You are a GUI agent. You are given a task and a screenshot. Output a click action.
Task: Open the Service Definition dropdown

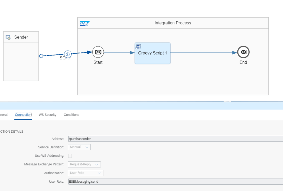coord(79,147)
